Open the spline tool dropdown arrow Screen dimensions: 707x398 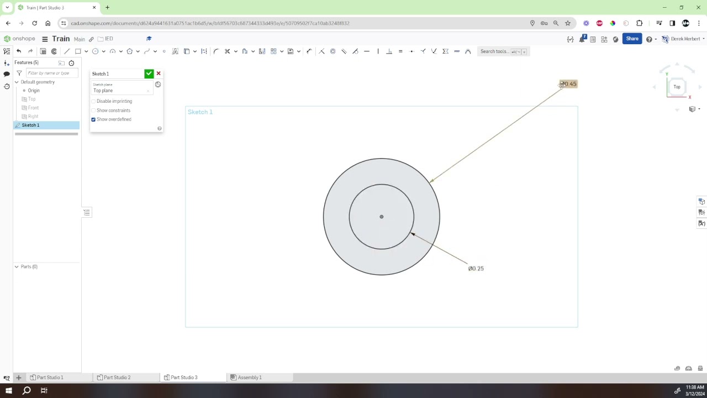(155, 51)
